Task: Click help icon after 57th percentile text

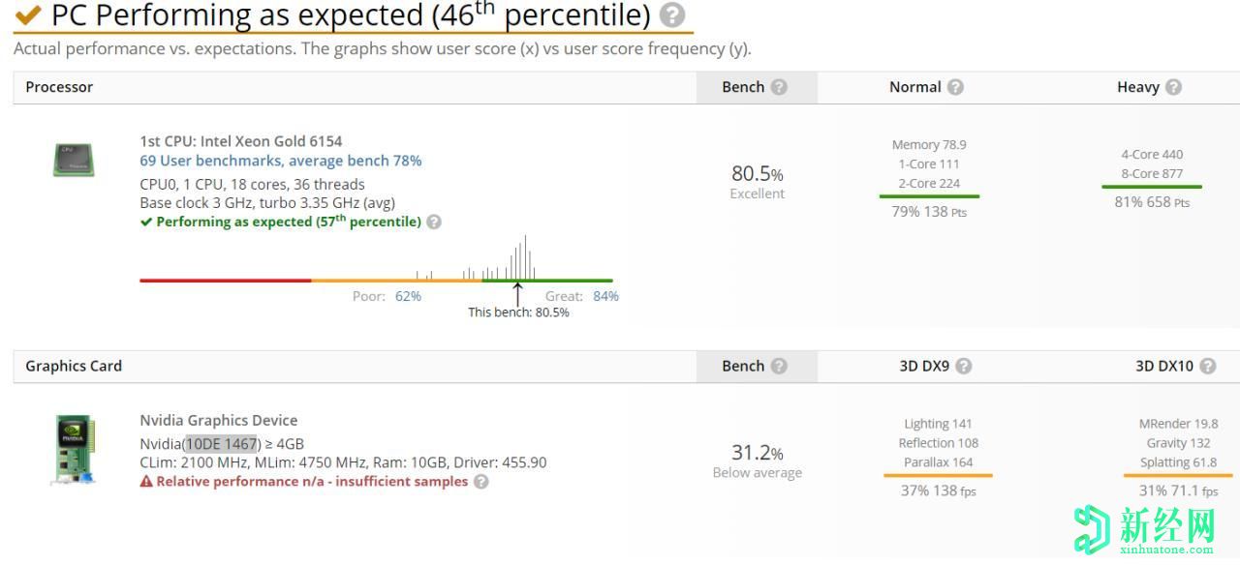Action: point(434,222)
